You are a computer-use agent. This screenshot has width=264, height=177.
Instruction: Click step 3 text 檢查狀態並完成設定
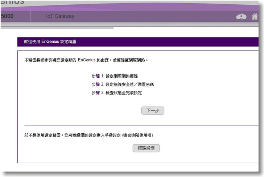124,93
